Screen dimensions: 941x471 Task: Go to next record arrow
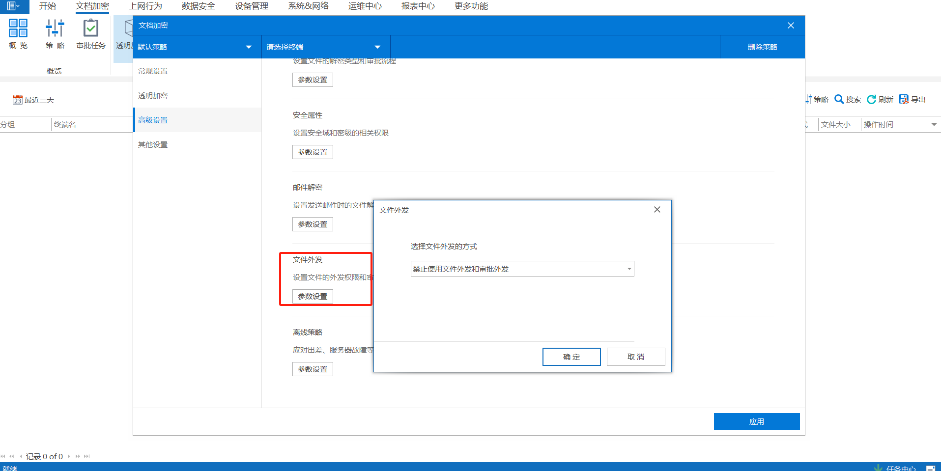coord(69,456)
